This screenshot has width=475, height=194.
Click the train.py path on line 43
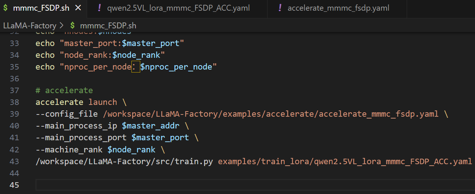(x=124, y=161)
